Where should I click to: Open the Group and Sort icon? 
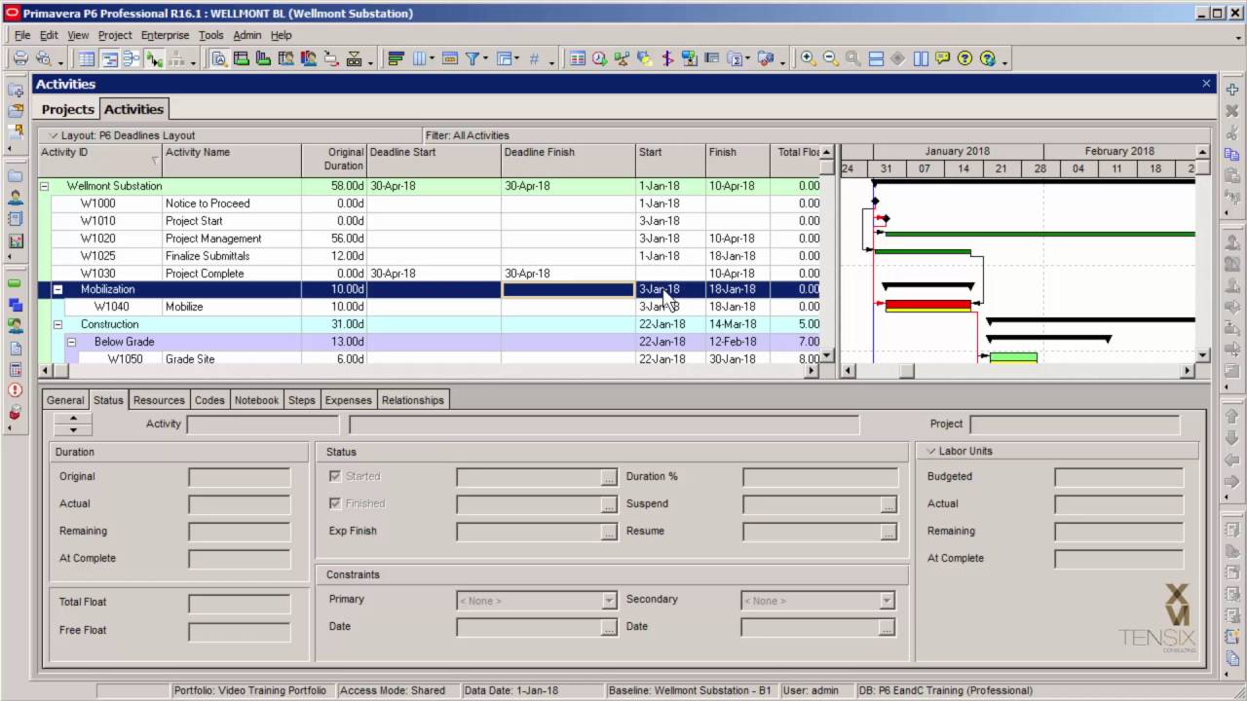[x=504, y=58]
